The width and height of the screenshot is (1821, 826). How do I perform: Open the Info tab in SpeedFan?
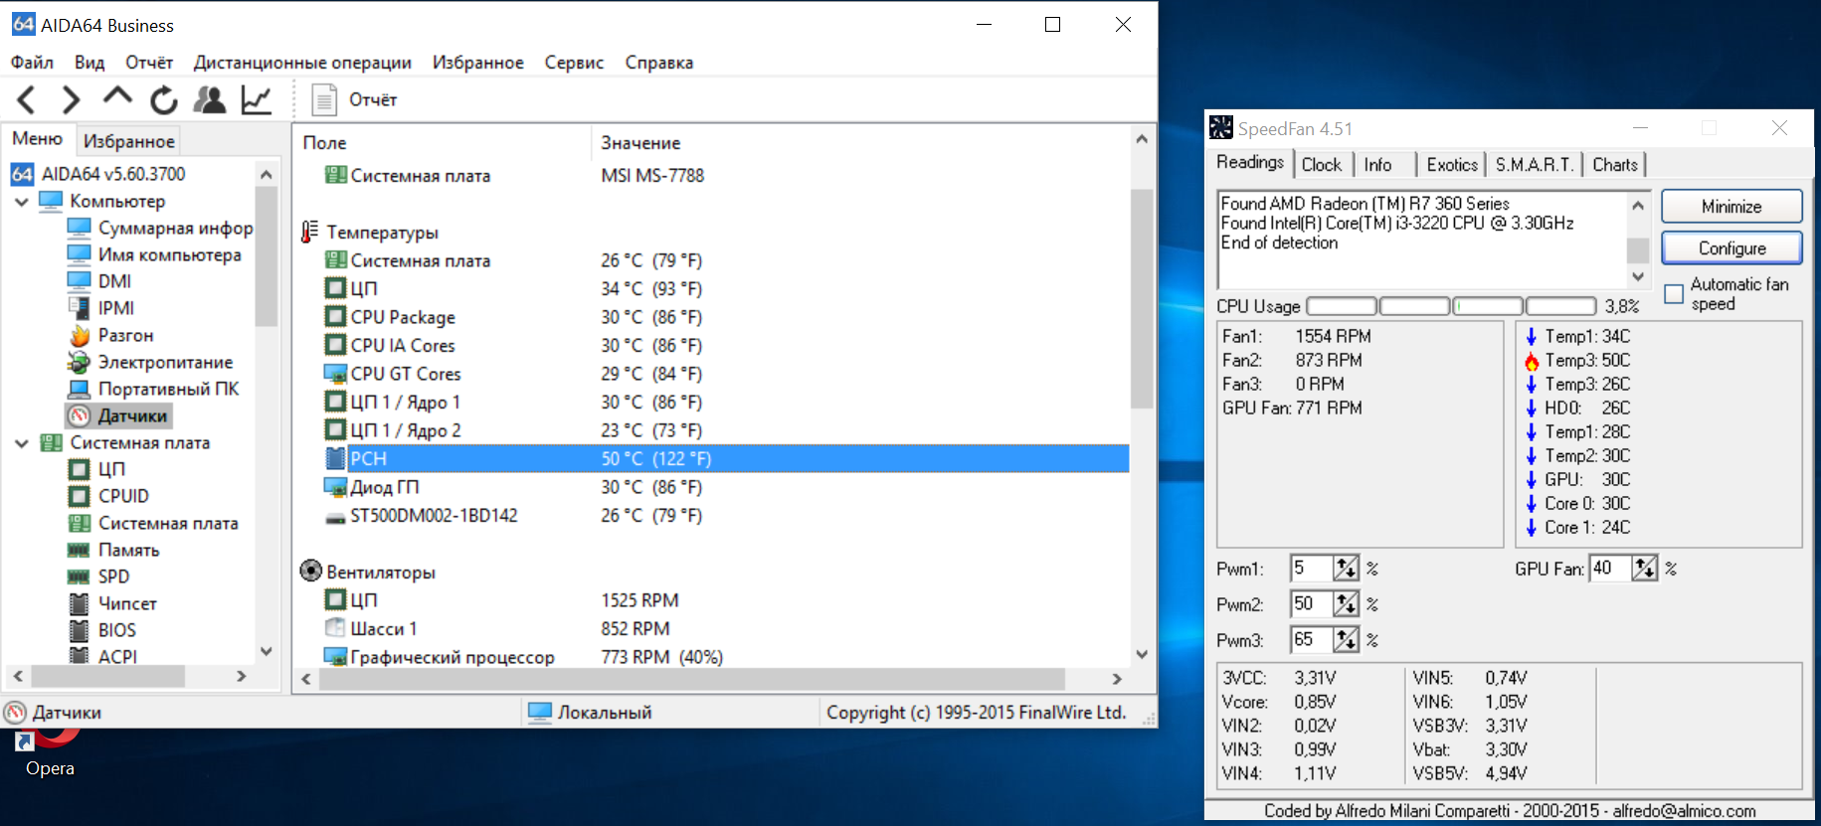(x=1378, y=165)
